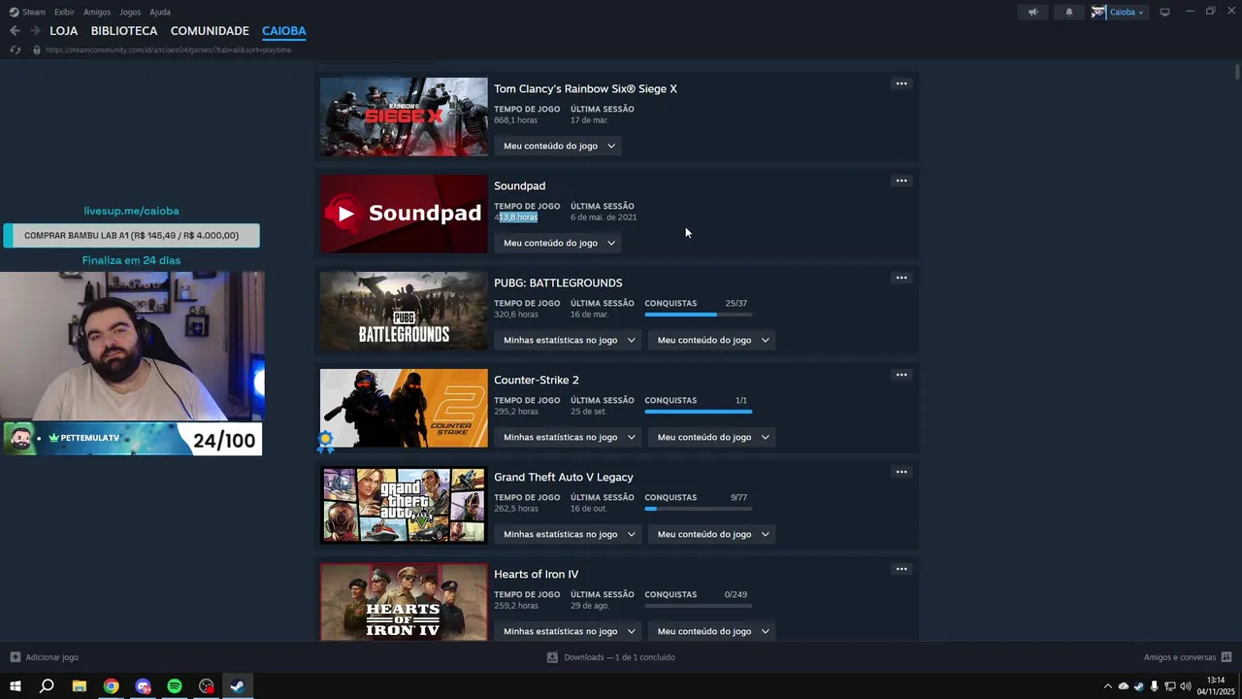1242x699 pixels.
Task: Open the Amigos menu
Action: [97, 12]
